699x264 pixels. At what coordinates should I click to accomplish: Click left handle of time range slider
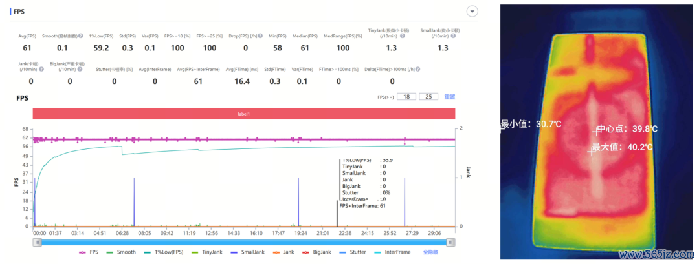point(38,242)
